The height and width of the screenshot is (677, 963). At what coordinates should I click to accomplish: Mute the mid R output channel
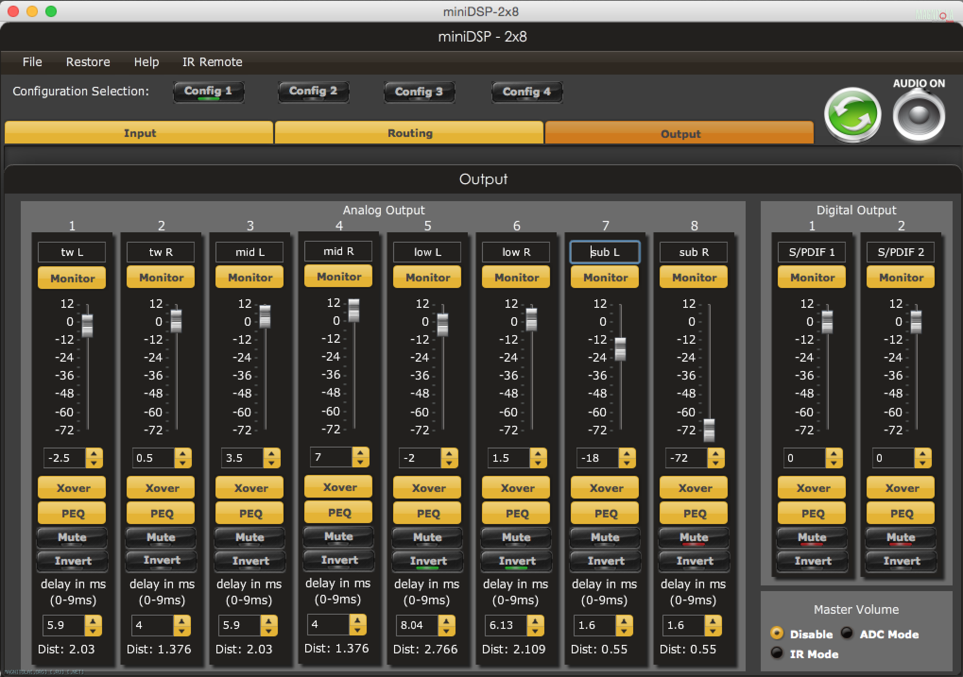338,537
